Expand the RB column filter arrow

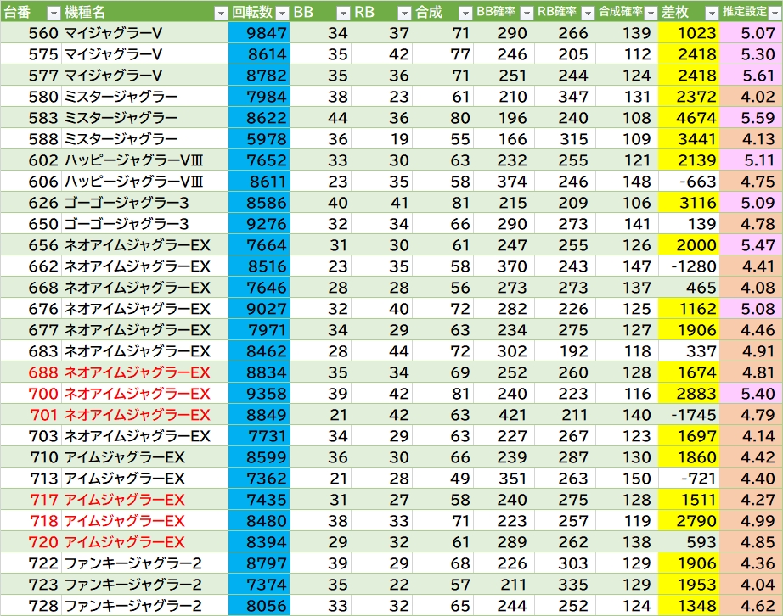click(x=404, y=13)
